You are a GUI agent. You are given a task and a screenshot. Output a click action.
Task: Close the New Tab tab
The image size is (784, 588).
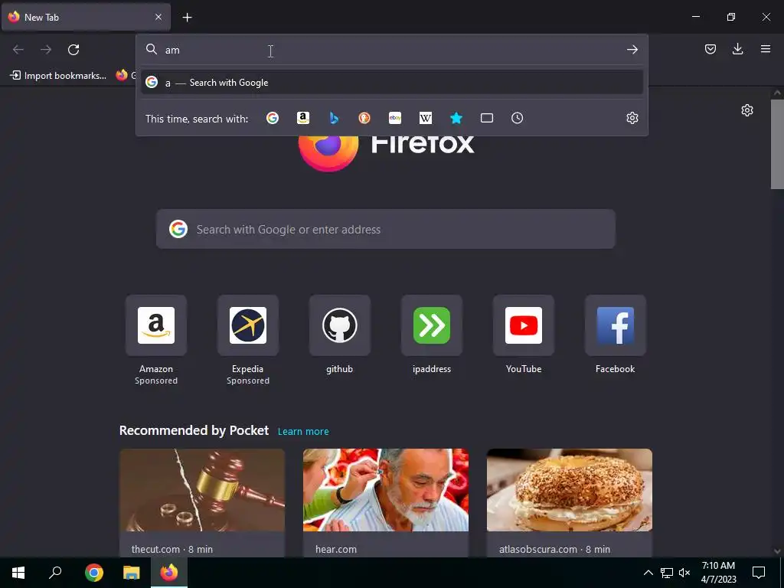158,17
